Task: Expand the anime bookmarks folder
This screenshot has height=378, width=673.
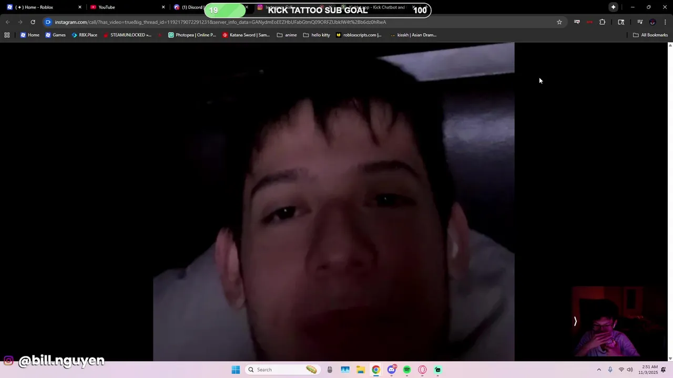Action: tap(287, 35)
